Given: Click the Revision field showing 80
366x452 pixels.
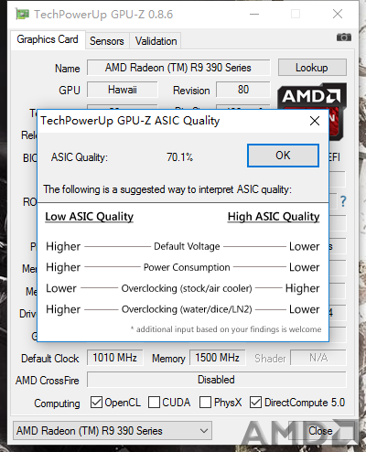Looking at the screenshot, I should 243,90.
